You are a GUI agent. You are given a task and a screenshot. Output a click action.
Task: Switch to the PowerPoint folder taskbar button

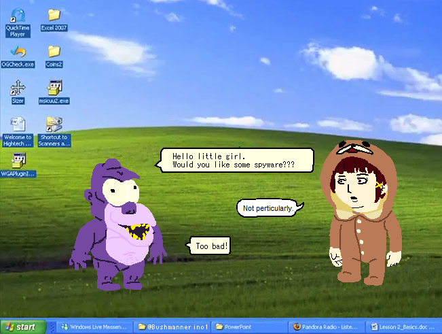(249, 327)
